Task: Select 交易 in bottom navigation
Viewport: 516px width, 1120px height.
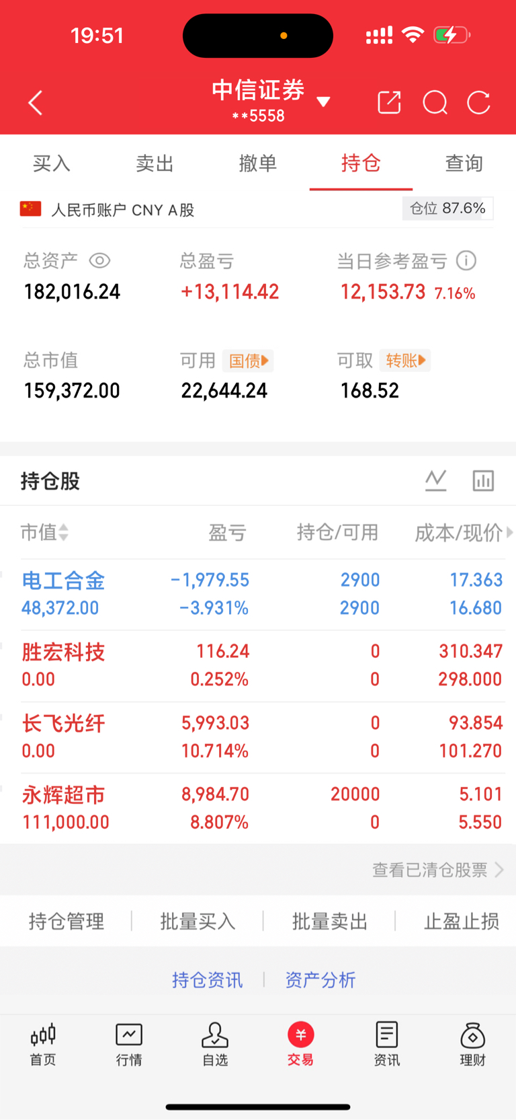Action: point(301,1045)
